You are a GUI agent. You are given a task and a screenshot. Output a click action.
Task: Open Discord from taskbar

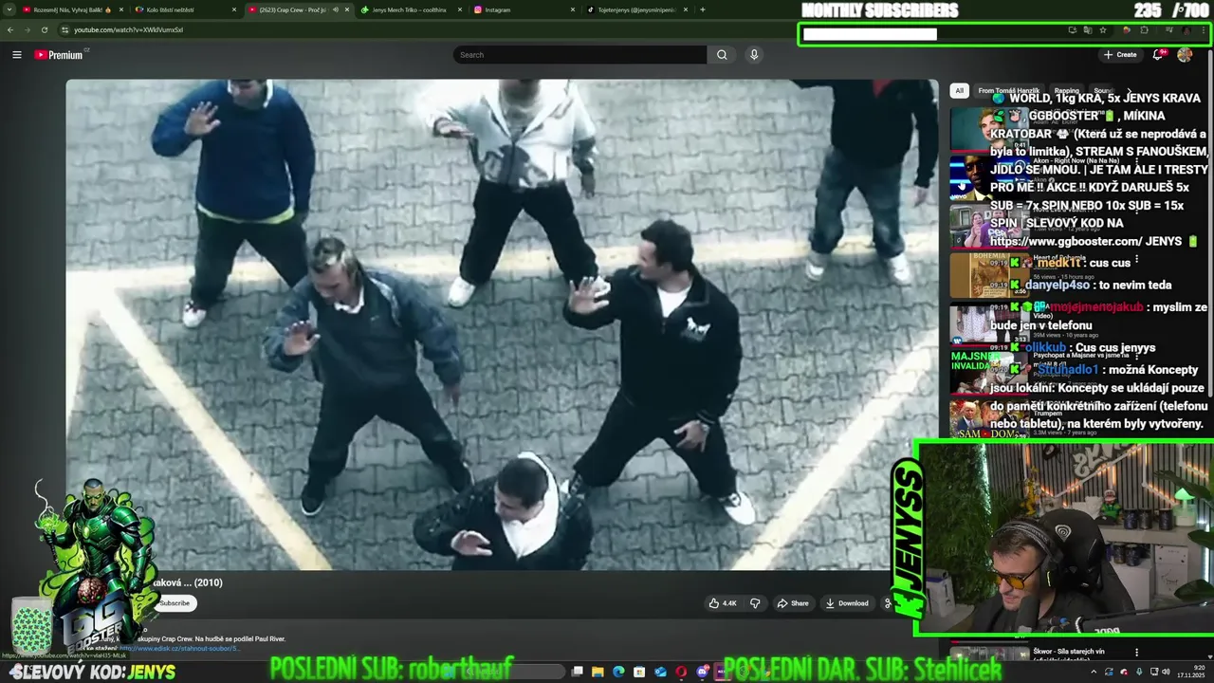click(703, 672)
